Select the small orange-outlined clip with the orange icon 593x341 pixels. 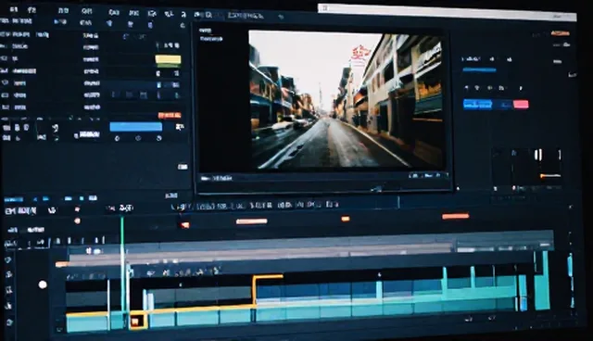click(x=138, y=321)
